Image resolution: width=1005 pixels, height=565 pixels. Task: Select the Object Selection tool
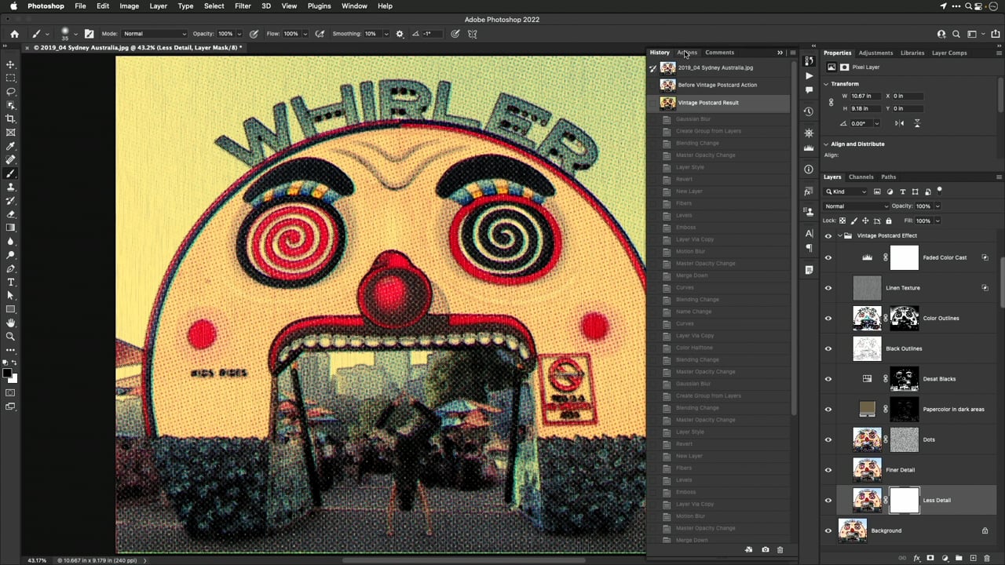11,105
